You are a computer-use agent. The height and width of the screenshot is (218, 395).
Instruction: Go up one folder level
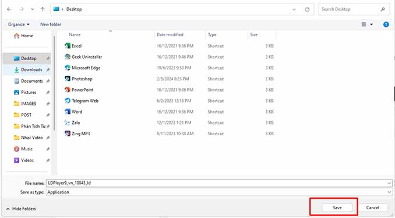[x=43, y=9]
